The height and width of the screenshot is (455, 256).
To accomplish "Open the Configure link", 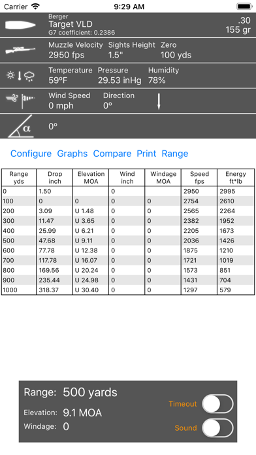I will tap(31, 154).
